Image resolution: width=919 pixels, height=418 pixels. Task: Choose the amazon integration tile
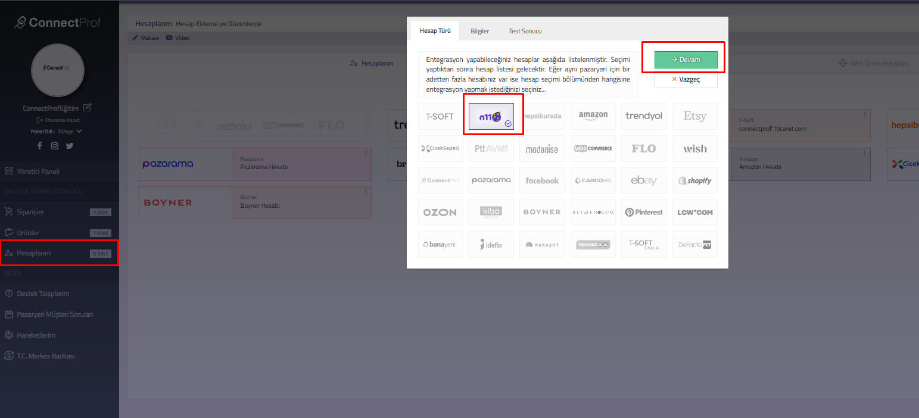click(593, 116)
